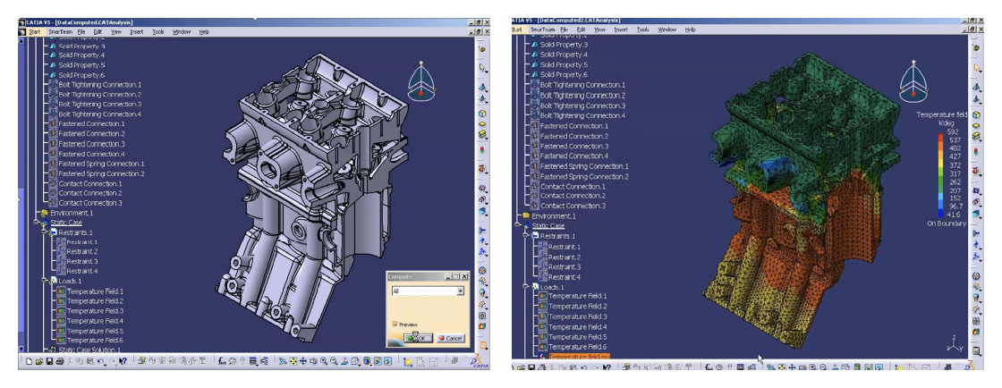Select Temperature Field.4 in right window tree
This screenshot has height=388, width=1002.
(x=578, y=326)
